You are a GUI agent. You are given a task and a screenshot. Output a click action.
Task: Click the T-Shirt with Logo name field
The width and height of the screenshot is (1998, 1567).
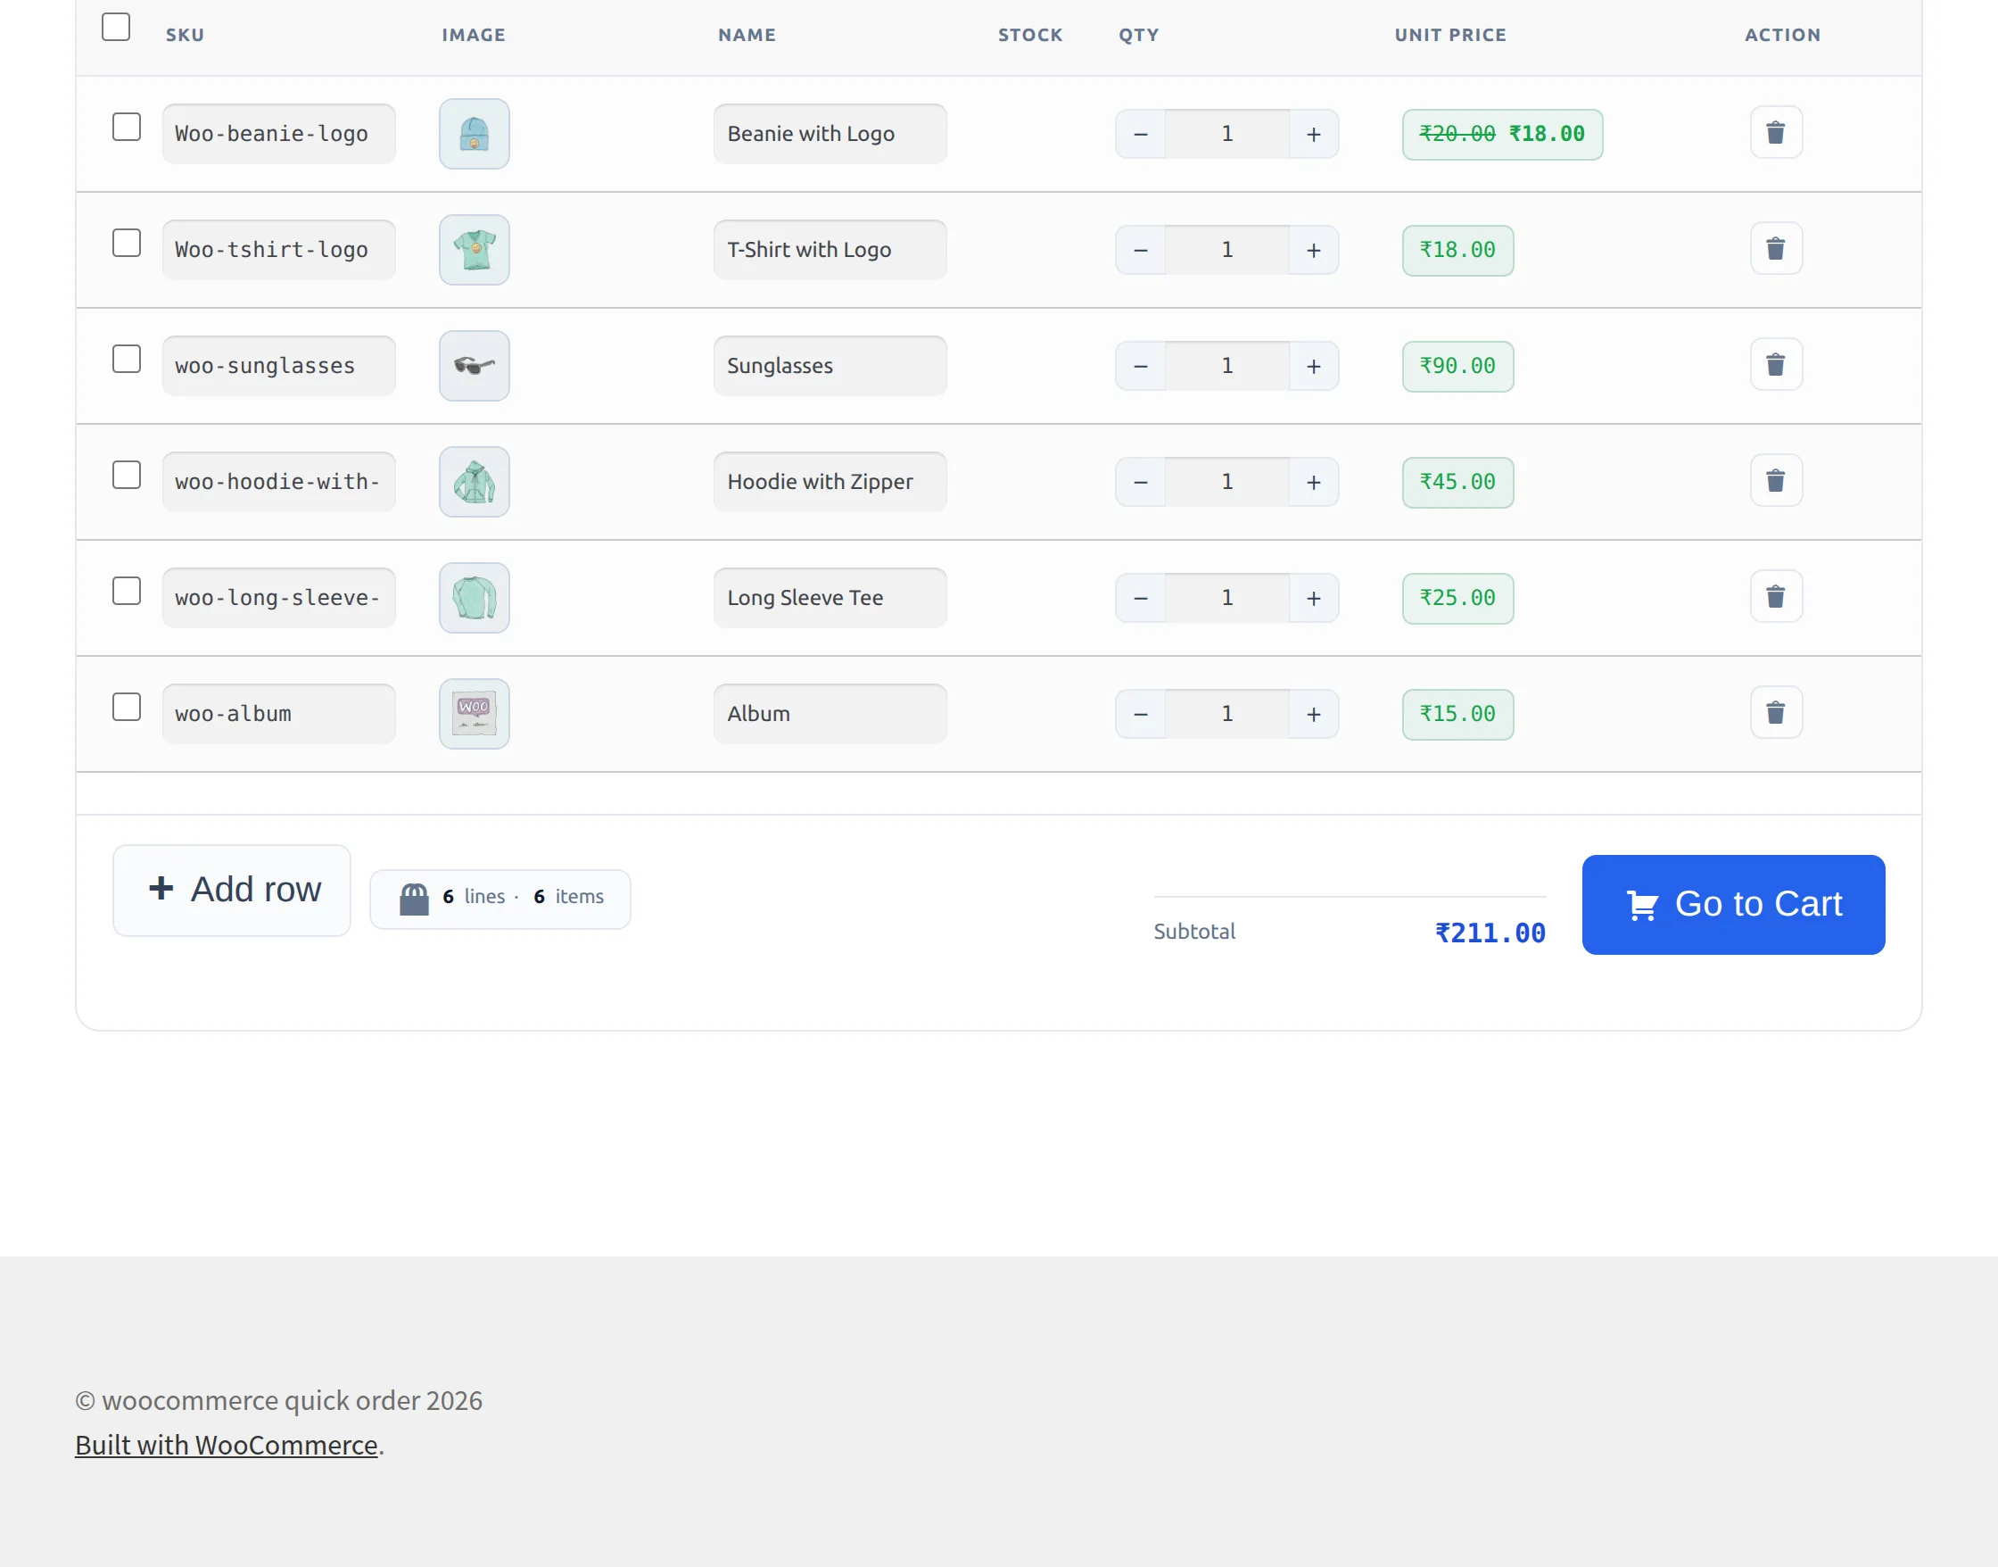pyautogui.click(x=830, y=250)
